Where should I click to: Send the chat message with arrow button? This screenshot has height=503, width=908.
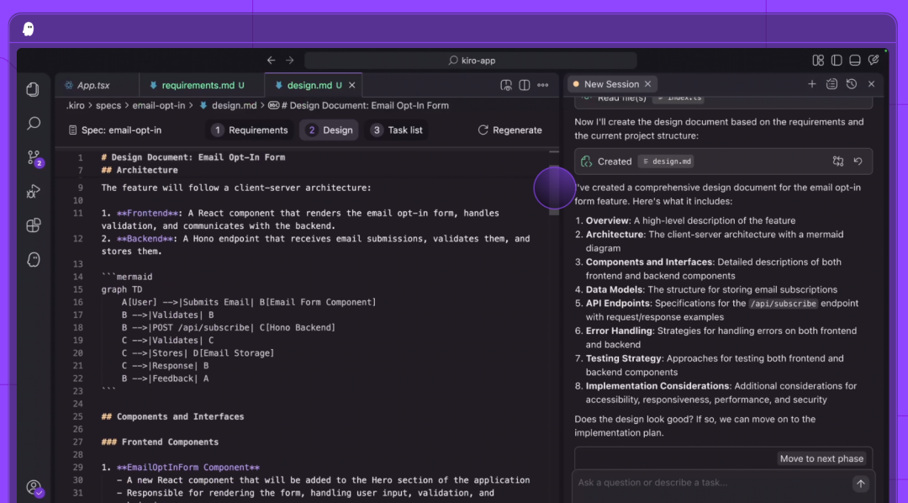(861, 484)
